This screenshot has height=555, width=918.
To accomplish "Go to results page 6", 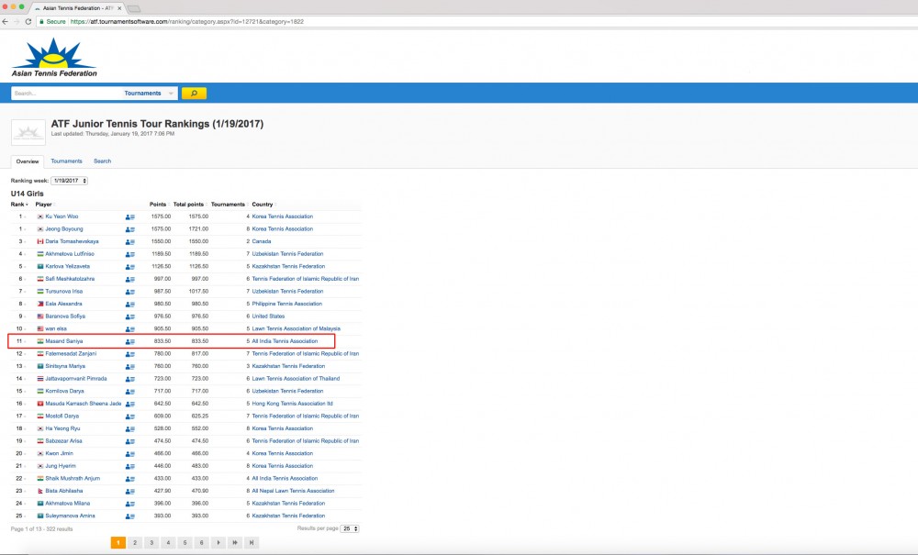I will coord(201,543).
